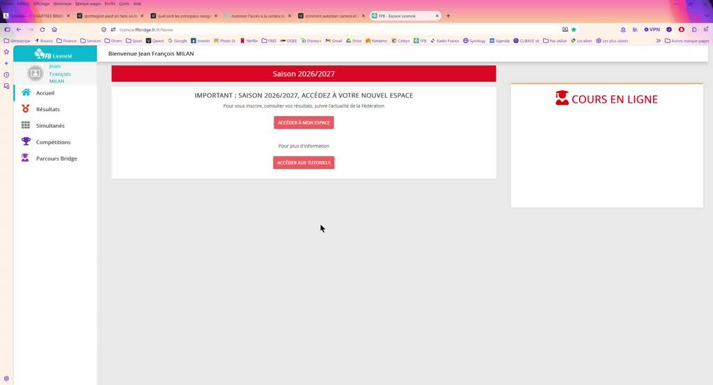The height and width of the screenshot is (385, 713).
Task: Expand the Divers bookmarks folder
Action: coord(113,41)
